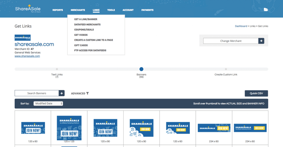Image resolution: width=283 pixels, height=147 pixels.
Task: Click the small ShareASale merchant logo
Action: 23,38
